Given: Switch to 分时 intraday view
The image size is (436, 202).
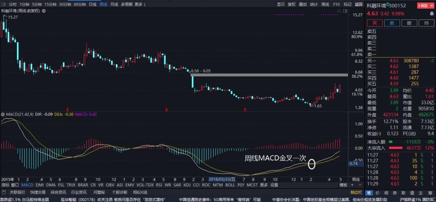Looking at the screenshot, I should coord(13,4).
